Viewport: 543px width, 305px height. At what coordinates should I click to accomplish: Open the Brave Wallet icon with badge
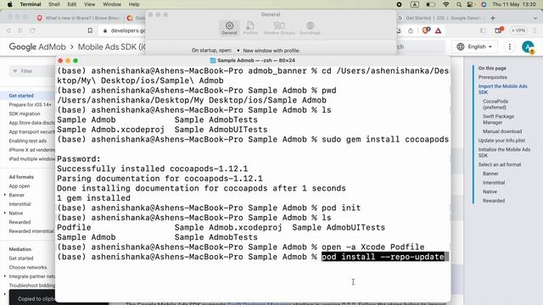click(499, 30)
